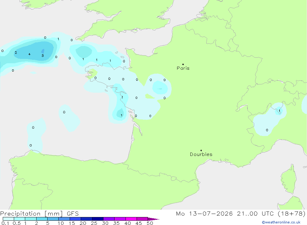Click the 21..00 UTC time text
The height and width of the screenshot is (225, 307).
(255, 213)
